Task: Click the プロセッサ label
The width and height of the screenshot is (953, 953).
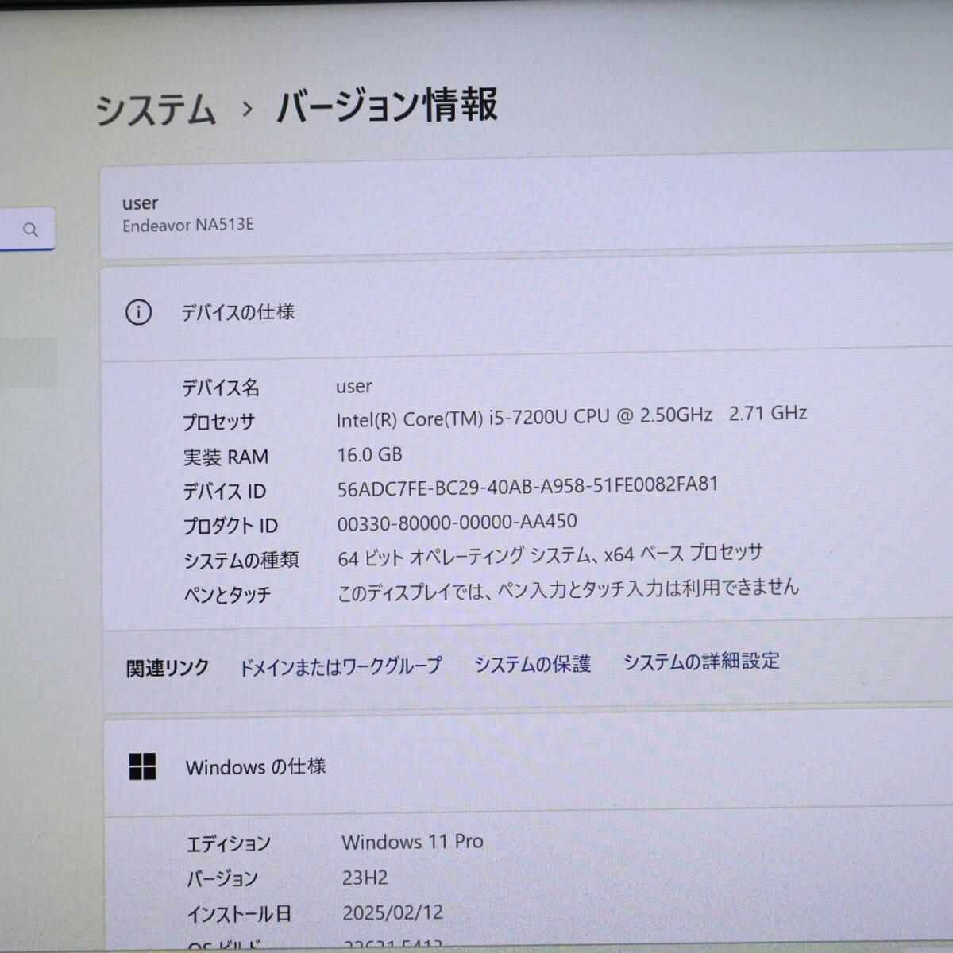Action: (x=218, y=422)
